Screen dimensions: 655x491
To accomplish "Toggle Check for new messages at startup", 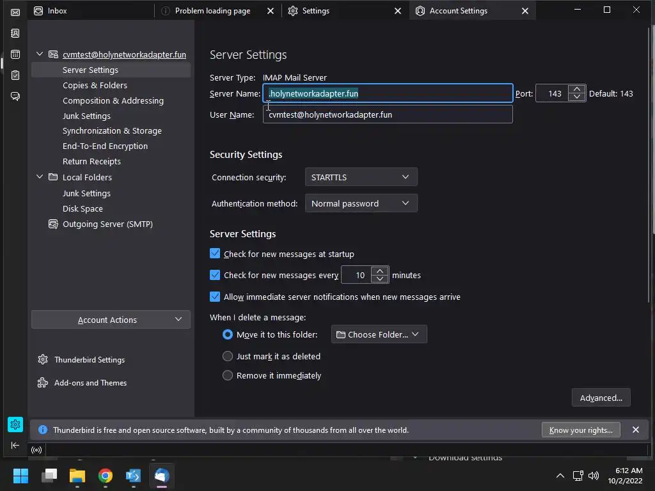I will (x=215, y=253).
